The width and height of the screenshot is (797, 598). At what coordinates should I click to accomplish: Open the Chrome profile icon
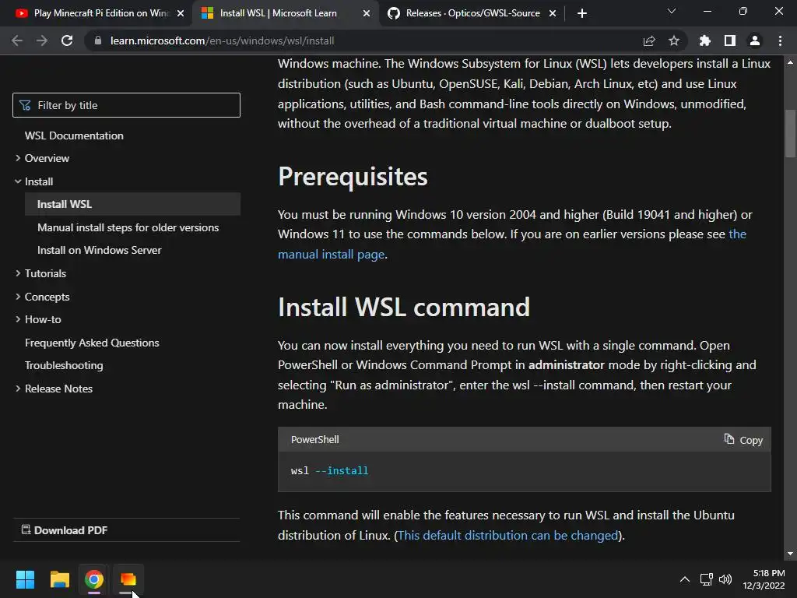tap(755, 40)
